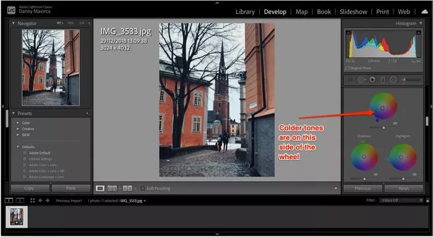Click the Paste settings button

click(x=71, y=188)
